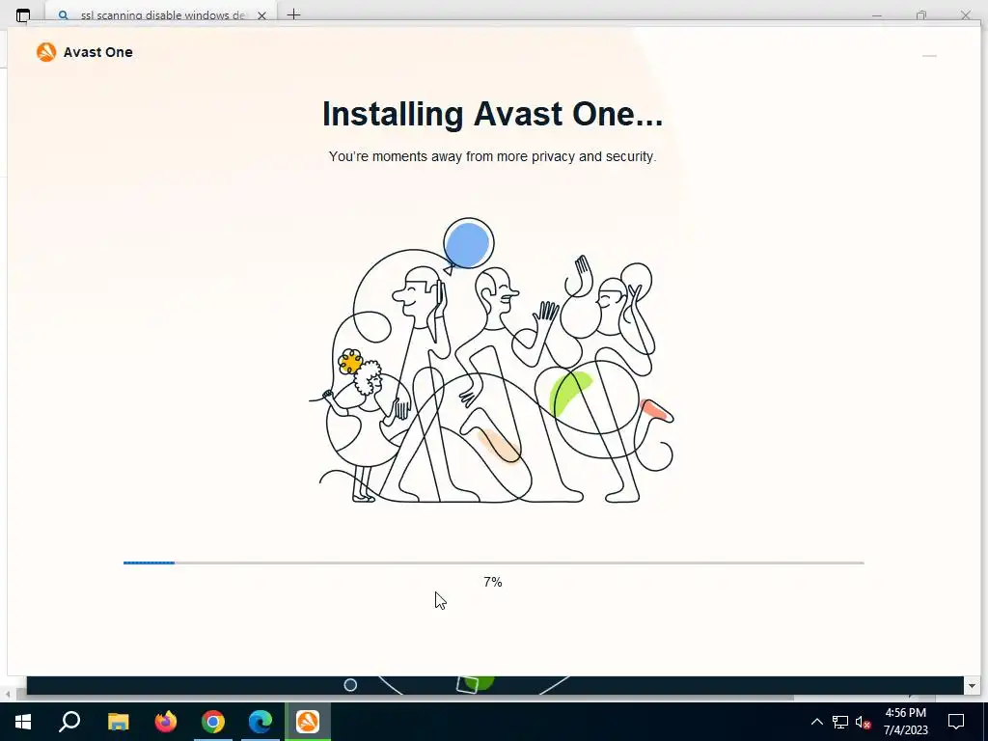This screenshot has width=988, height=741.
Task: Open File Explorer from the taskbar
Action: pyautogui.click(x=118, y=722)
